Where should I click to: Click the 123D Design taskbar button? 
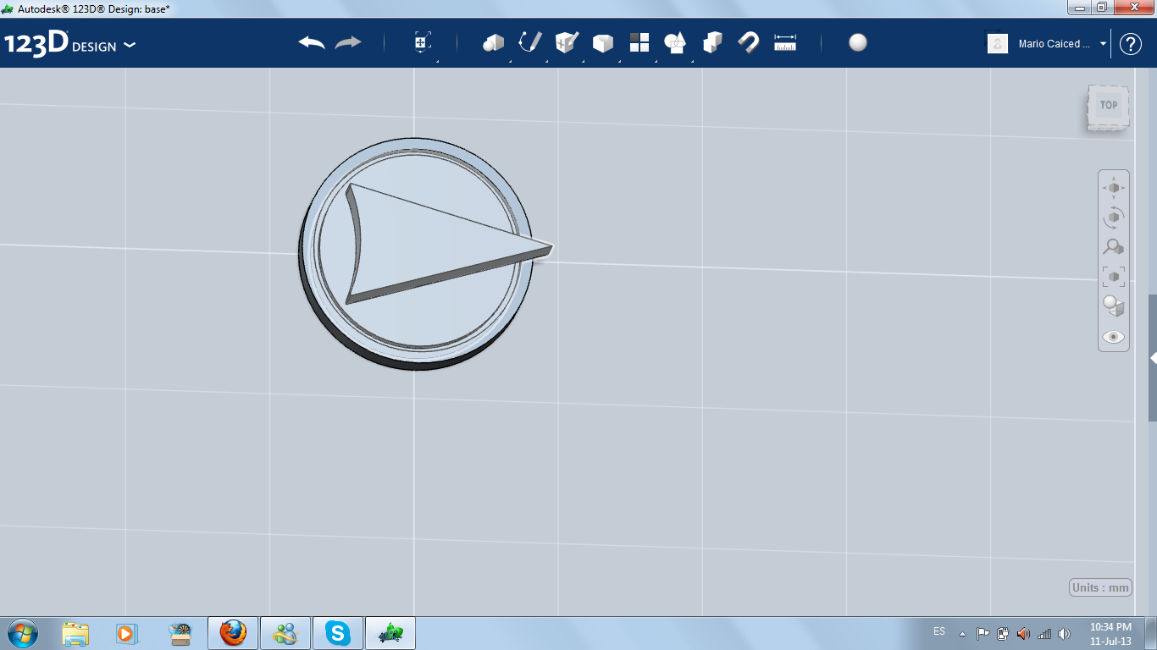390,633
